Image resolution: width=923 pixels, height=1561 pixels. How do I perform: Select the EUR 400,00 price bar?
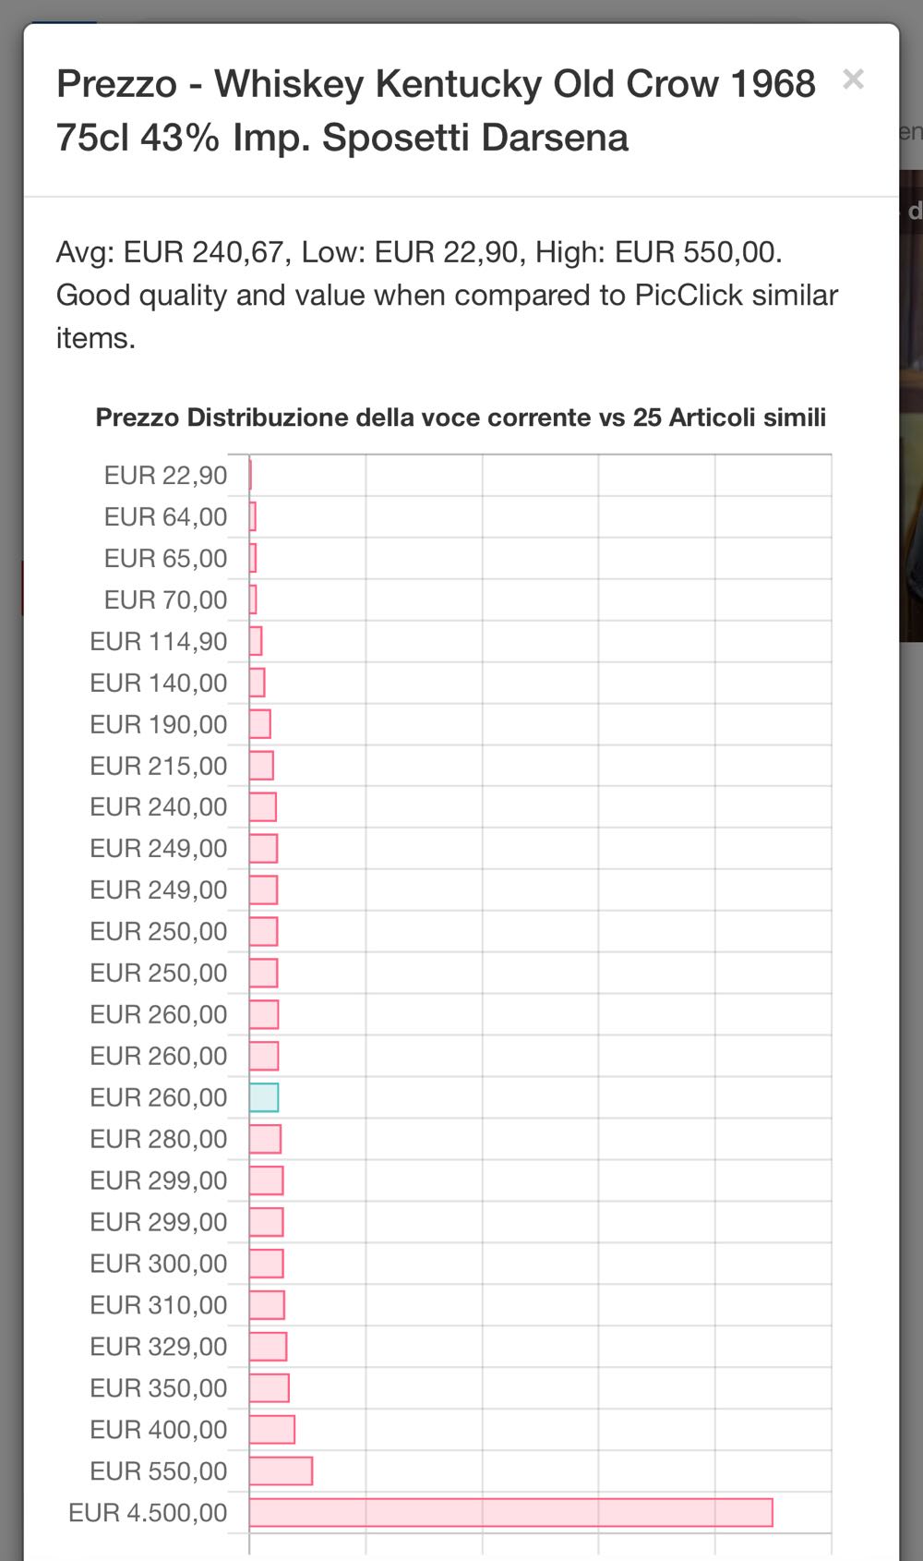[x=272, y=1430]
